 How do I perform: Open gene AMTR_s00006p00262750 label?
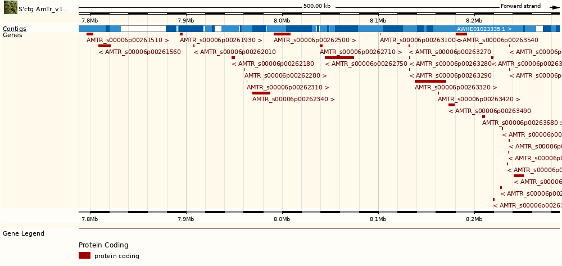point(366,64)
